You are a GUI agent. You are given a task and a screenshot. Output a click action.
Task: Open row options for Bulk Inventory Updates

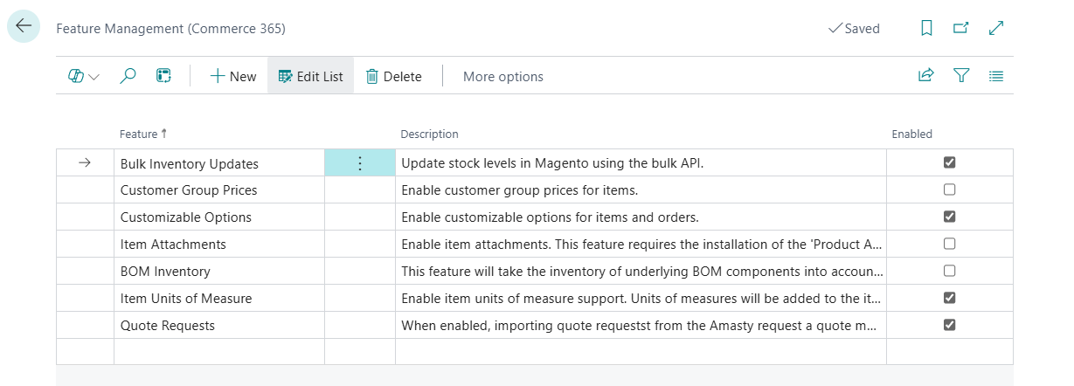click(x=359, y=163)
